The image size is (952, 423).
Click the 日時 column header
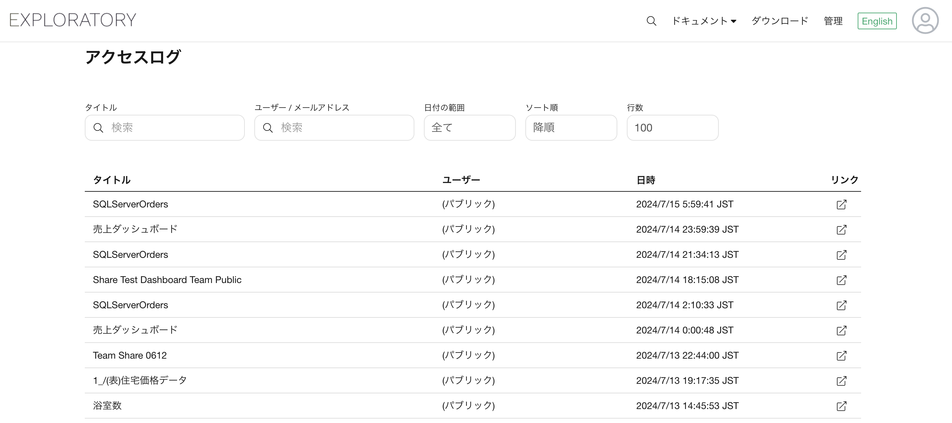coord(646,180)
